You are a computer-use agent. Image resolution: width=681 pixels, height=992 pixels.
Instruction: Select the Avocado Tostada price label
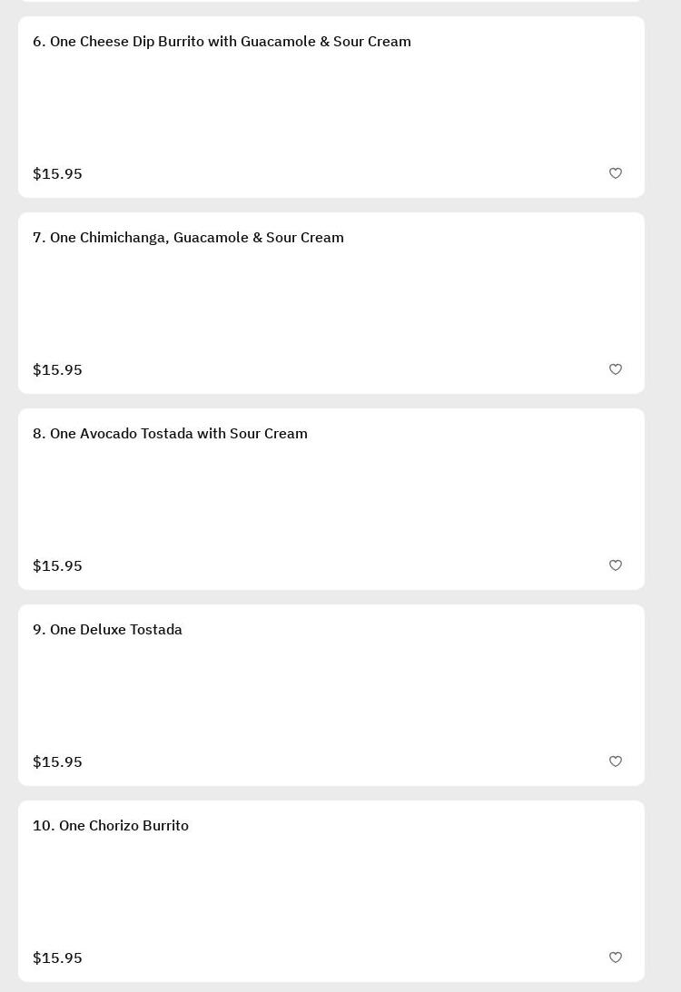pos(57,566)
